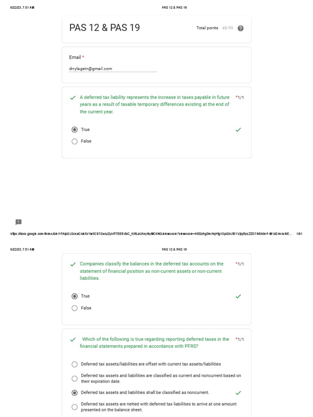
Task: Click green checkmark next to selected True answer
Action: coord(238,129)
